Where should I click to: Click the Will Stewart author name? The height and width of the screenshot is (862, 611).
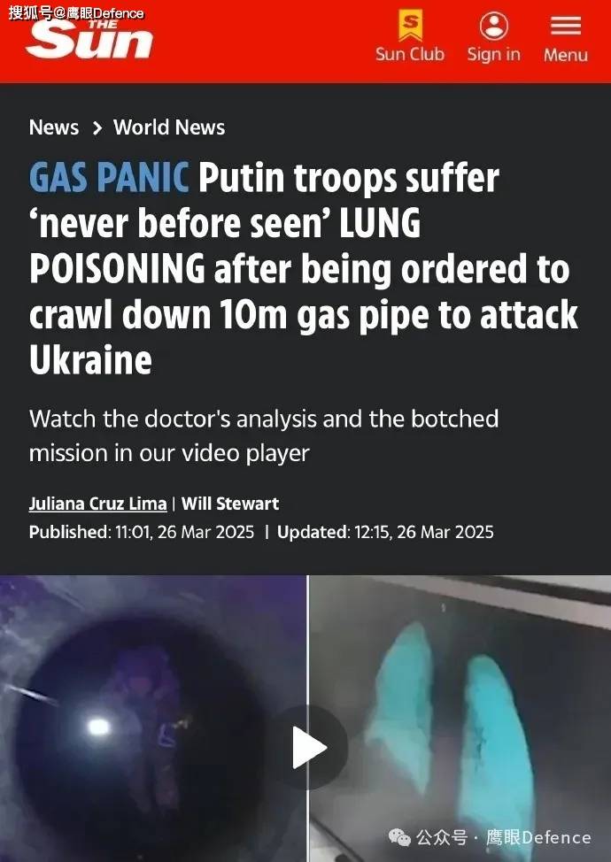pos(230,504)
